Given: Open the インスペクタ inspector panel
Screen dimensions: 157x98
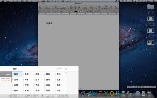Looking at the screenshot, I should pyautogui.click(x=99, y=7).
